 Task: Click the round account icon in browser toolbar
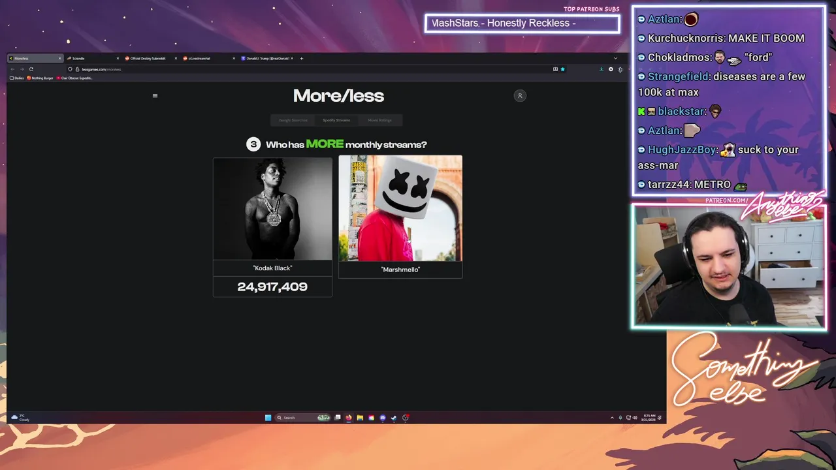point(611,69)
